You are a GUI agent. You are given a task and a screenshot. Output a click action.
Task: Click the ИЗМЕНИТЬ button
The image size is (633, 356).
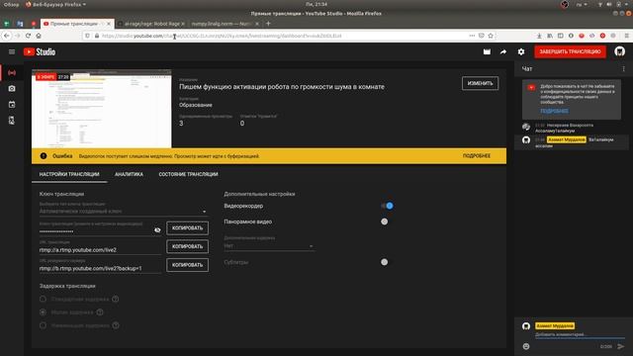click(x=480, y=83)
